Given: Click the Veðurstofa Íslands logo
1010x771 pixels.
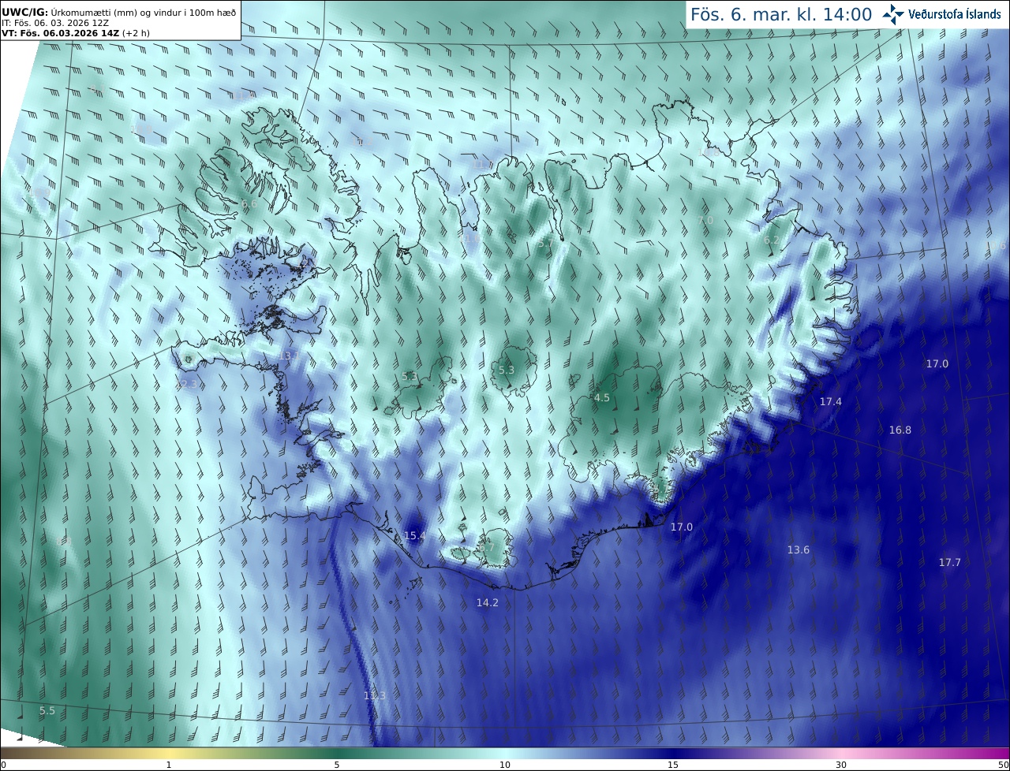Looking at the screenshot, I should pyautogui.click(x=942, y=14).
